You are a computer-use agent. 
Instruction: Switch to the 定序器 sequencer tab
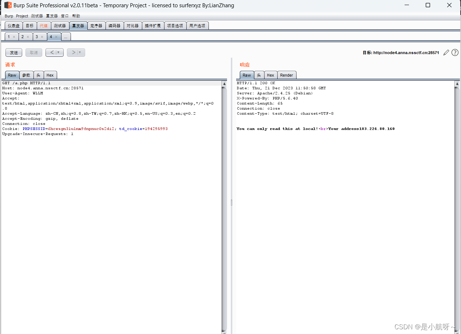[x=96, y=26]
